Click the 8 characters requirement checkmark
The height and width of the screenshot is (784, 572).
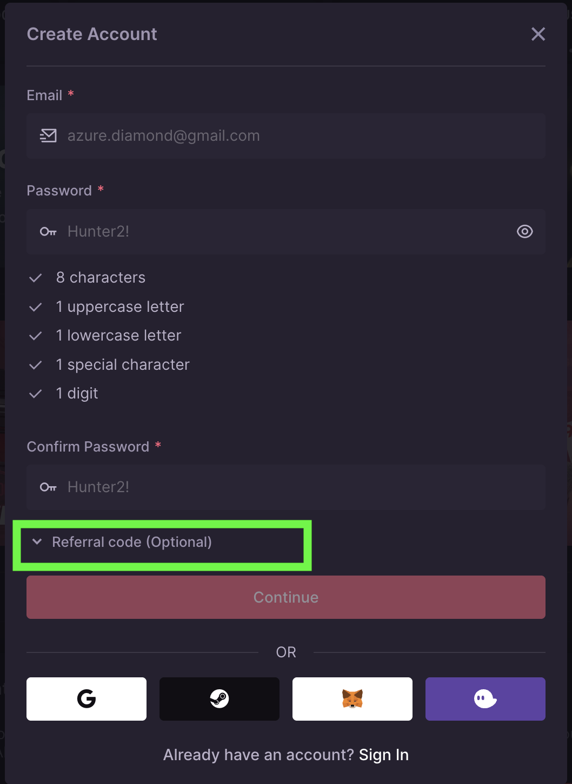[x=36, y=277]
